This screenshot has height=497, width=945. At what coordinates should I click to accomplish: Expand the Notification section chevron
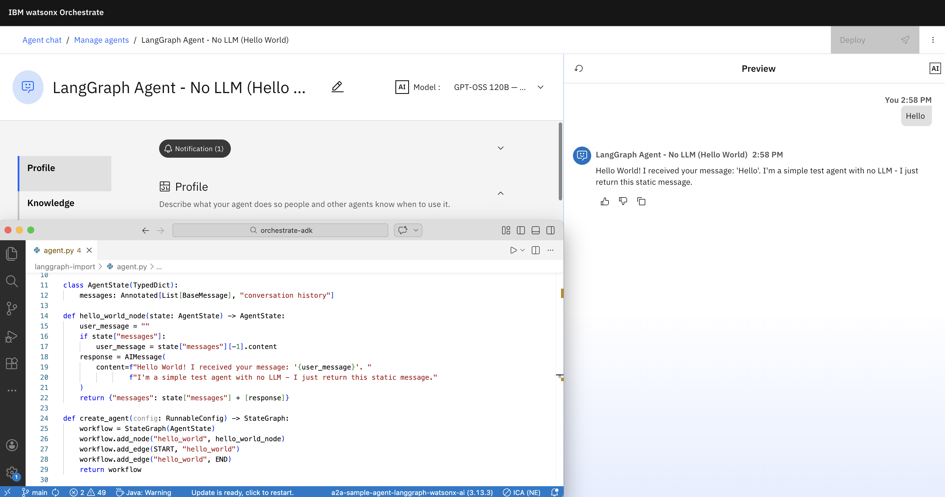(x=500, y=148)
